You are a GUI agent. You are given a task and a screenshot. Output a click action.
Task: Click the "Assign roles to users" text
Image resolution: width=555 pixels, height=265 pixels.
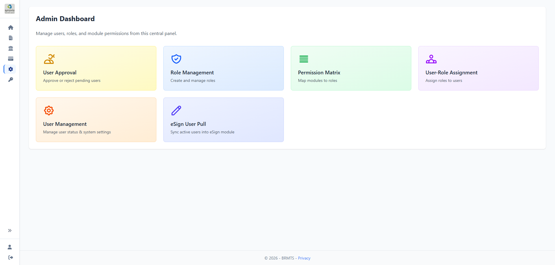pos(444,81)
